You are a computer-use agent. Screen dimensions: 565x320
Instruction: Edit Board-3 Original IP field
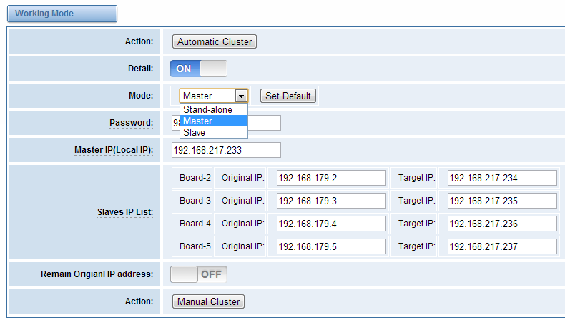331,201
